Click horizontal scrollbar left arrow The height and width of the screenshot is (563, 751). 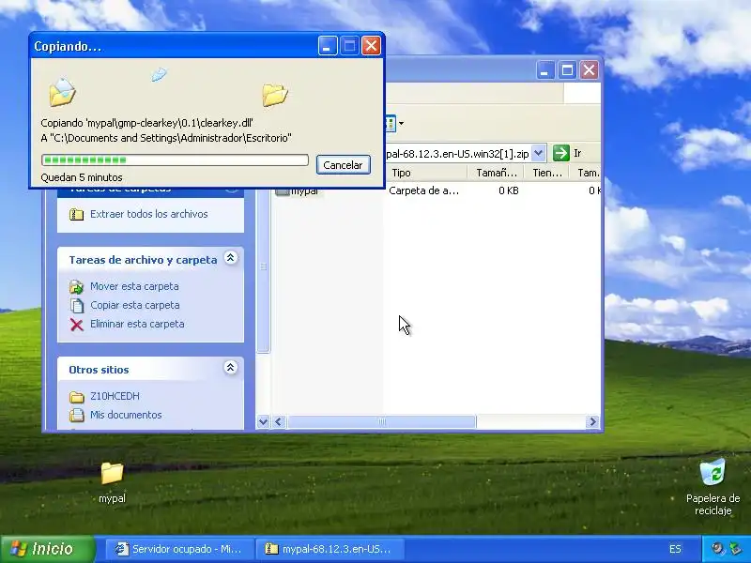(x=279, y=421)
